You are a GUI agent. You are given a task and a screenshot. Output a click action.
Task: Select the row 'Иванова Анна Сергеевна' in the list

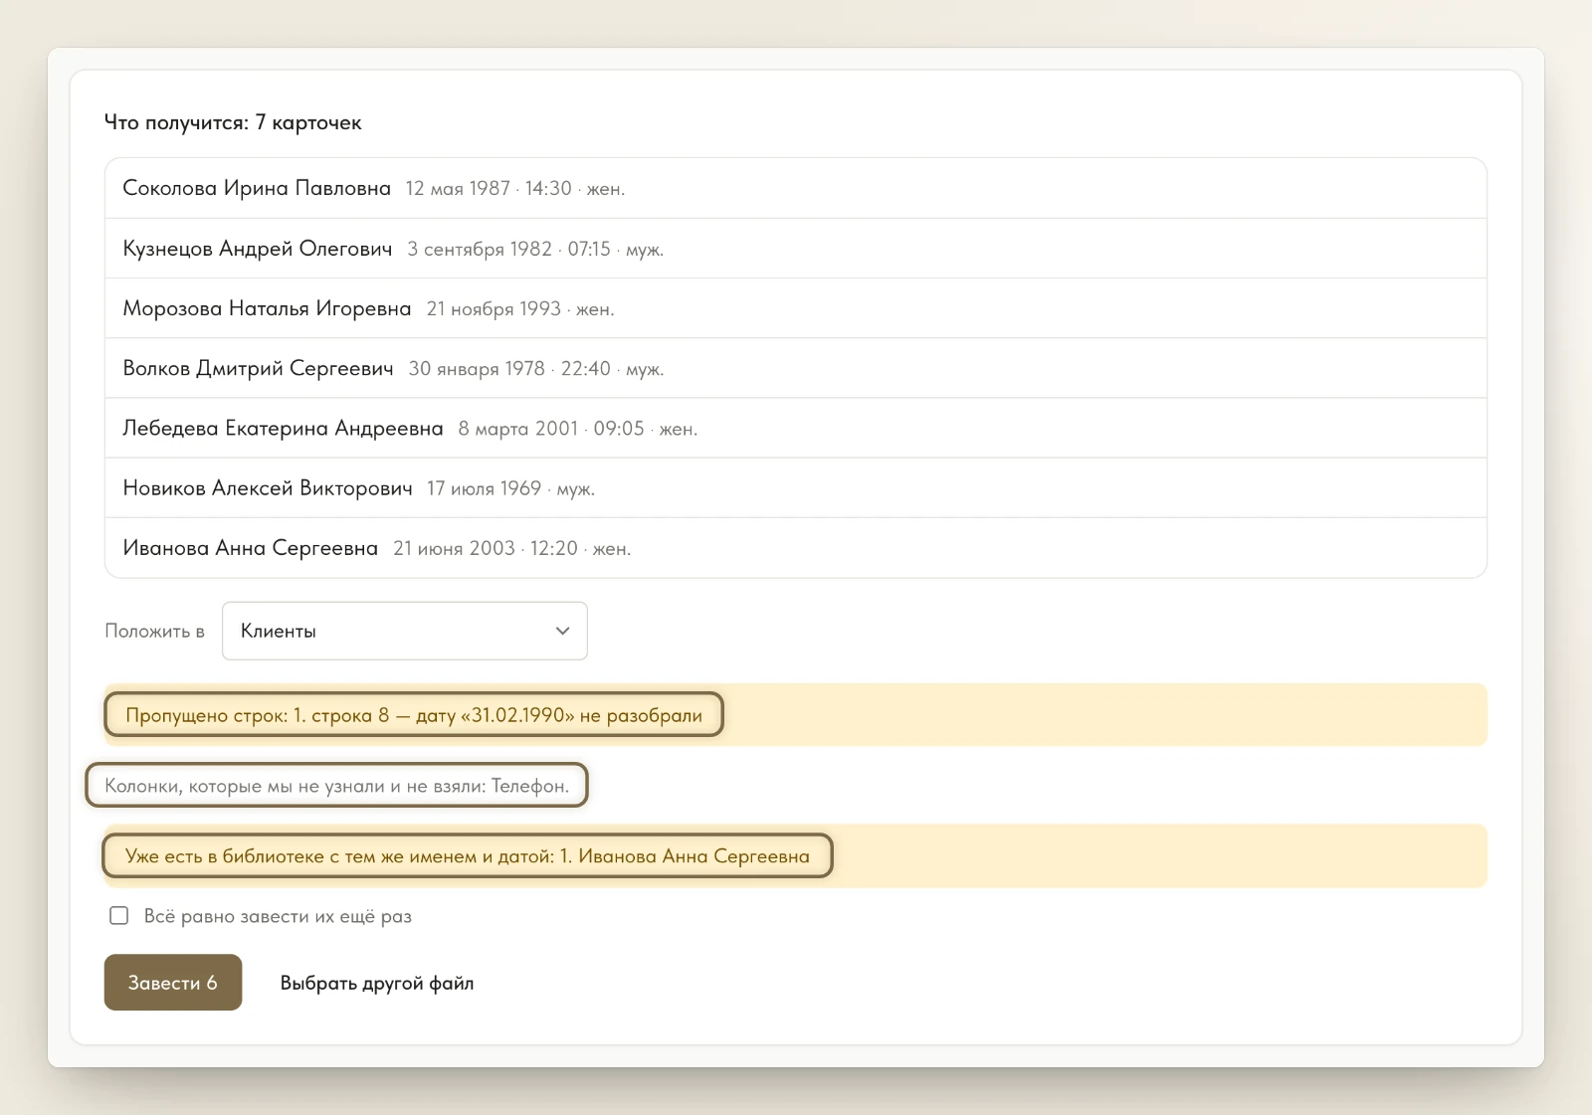tap(796, 547)
